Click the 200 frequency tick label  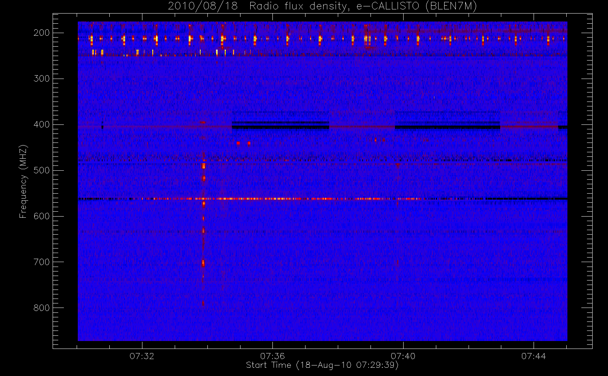click(42, 33)
